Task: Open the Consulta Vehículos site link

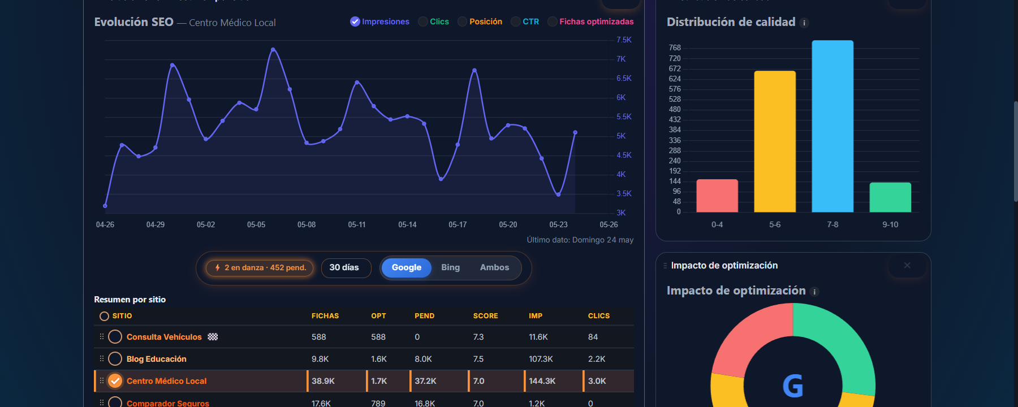Action: (x=164, y=336)
